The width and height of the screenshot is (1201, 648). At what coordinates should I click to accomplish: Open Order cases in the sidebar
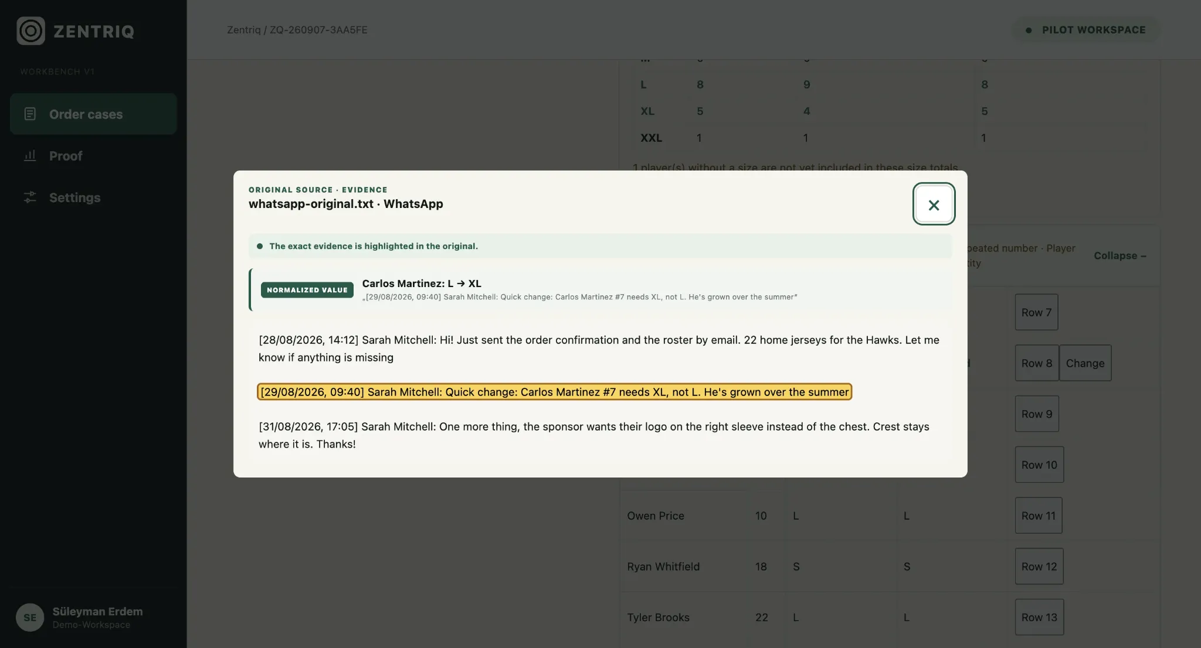[x=93, y=114]
